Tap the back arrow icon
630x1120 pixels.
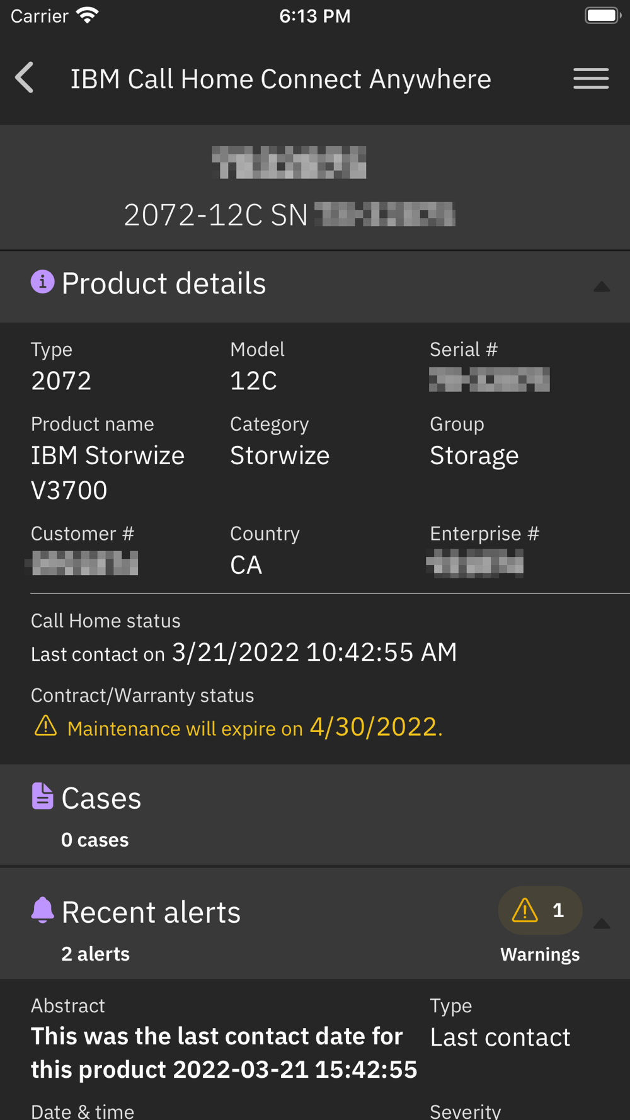click(x=25, y=78)
